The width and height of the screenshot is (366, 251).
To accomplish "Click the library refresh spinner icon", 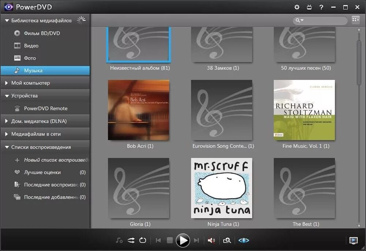I will [81, 20].
